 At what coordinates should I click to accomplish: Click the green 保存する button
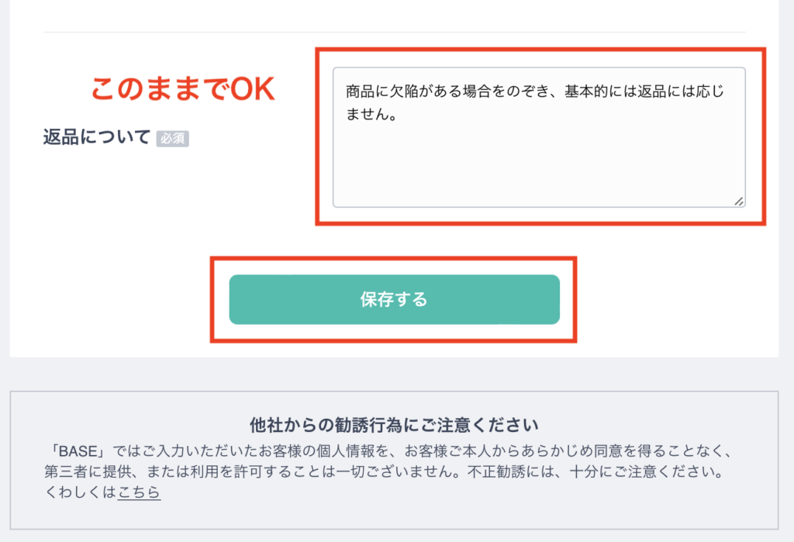394,299
